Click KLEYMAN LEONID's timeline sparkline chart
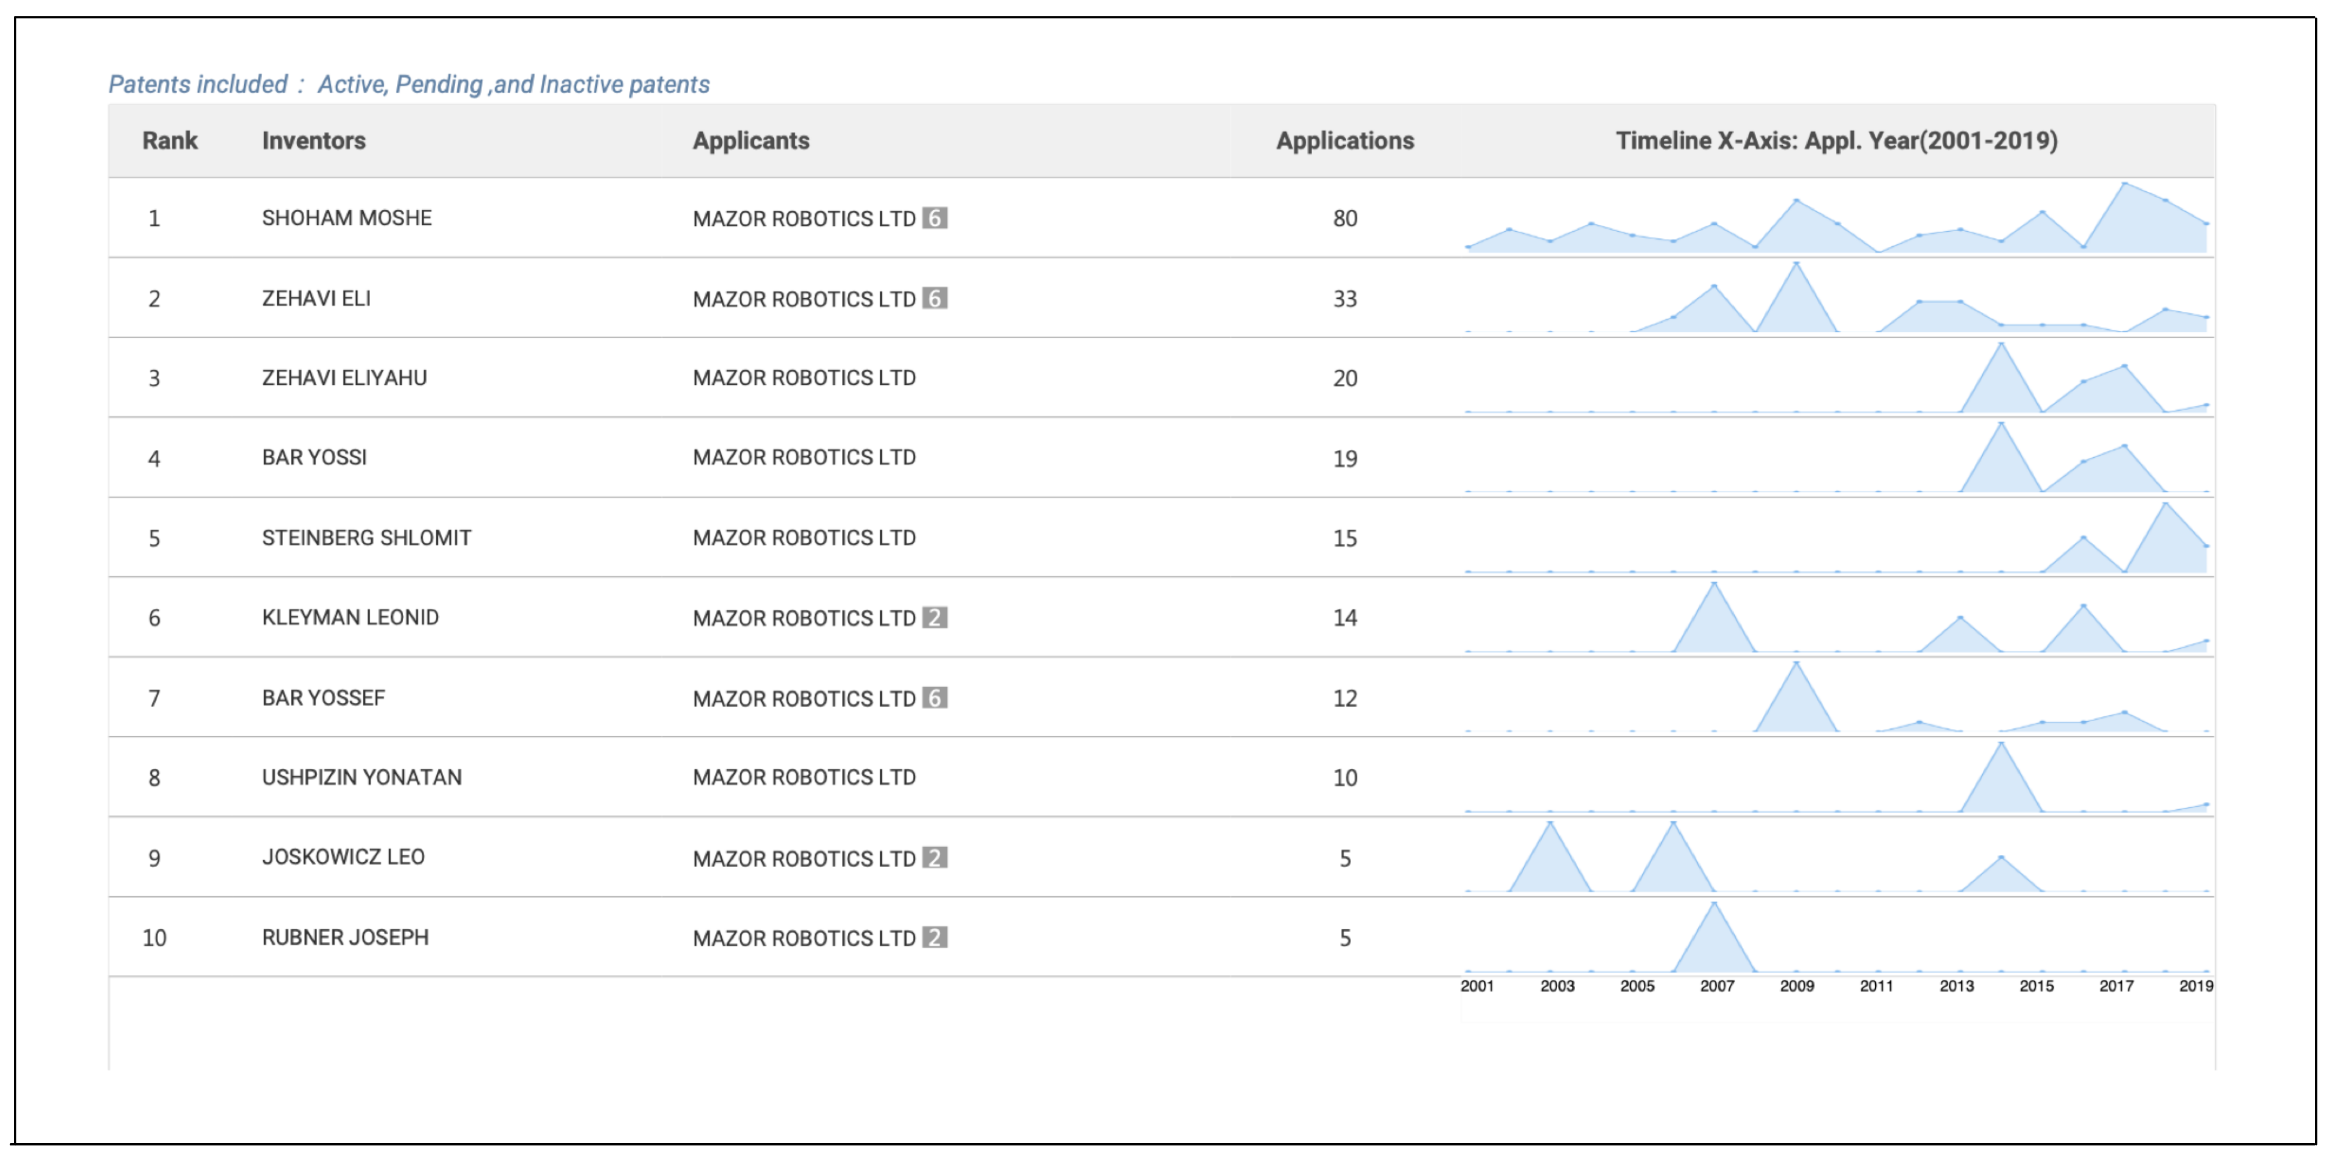 [x=1836, y=617]
